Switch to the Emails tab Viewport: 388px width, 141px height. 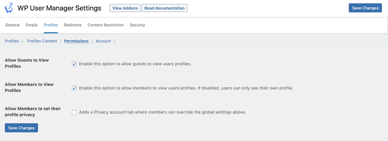tap(32, 25)
